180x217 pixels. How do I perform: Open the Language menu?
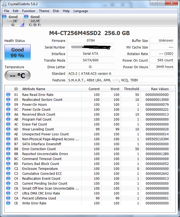81,11
